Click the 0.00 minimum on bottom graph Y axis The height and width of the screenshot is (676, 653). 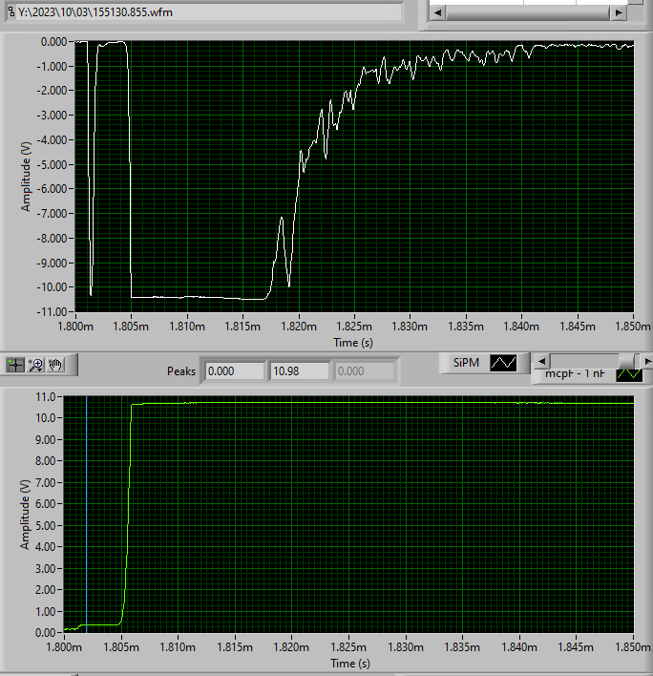(x=46, y=632)
